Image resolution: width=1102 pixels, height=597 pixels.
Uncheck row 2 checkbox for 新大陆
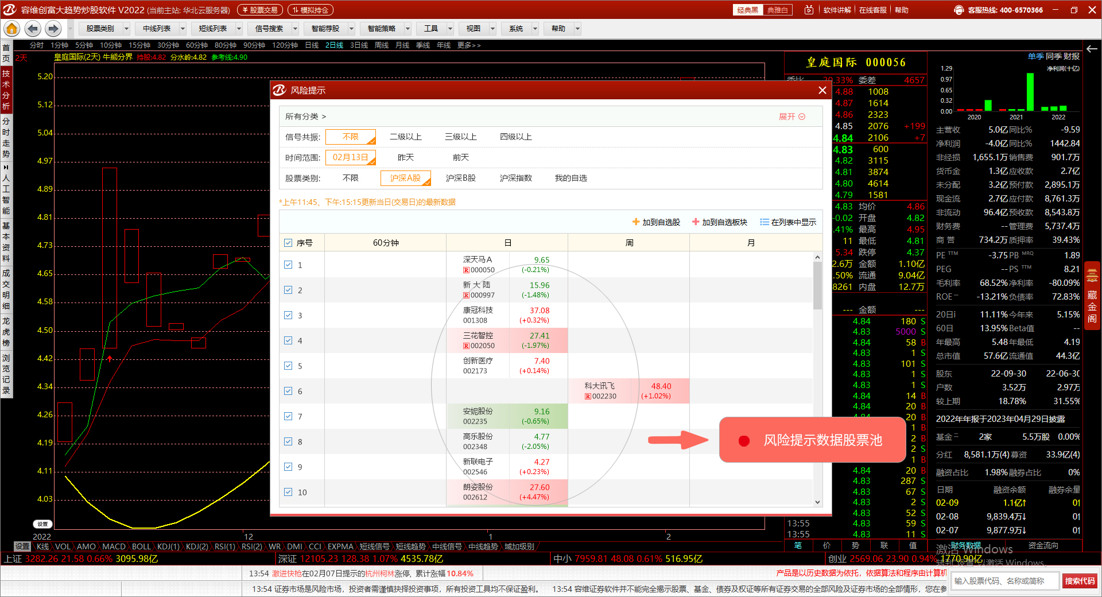pyautogui.click(x=288, y=290)
